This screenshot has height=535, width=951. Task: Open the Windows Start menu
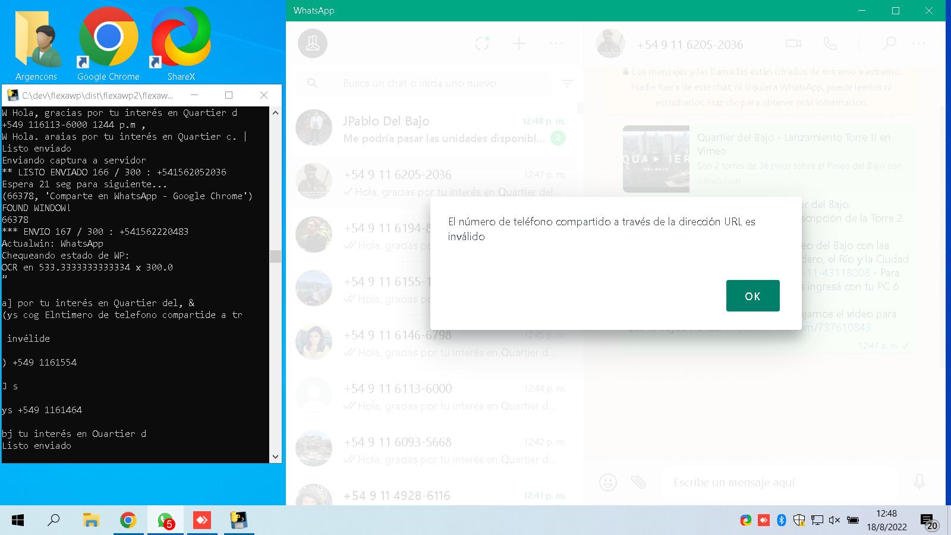coord(18,521)
